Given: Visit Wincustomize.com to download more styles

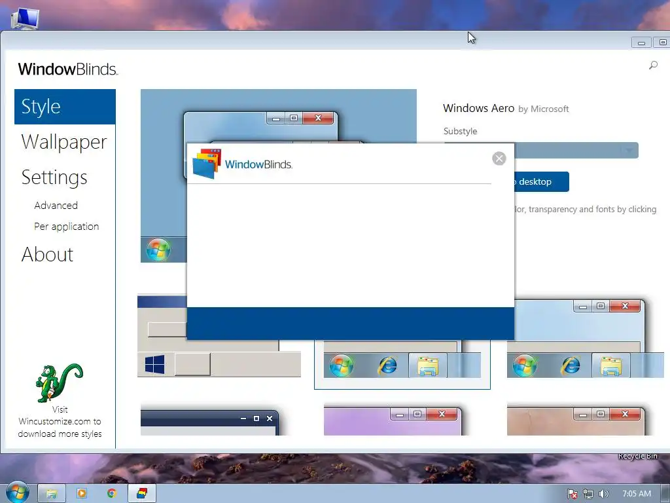Looking at the screenshot, I should point(60,422).
